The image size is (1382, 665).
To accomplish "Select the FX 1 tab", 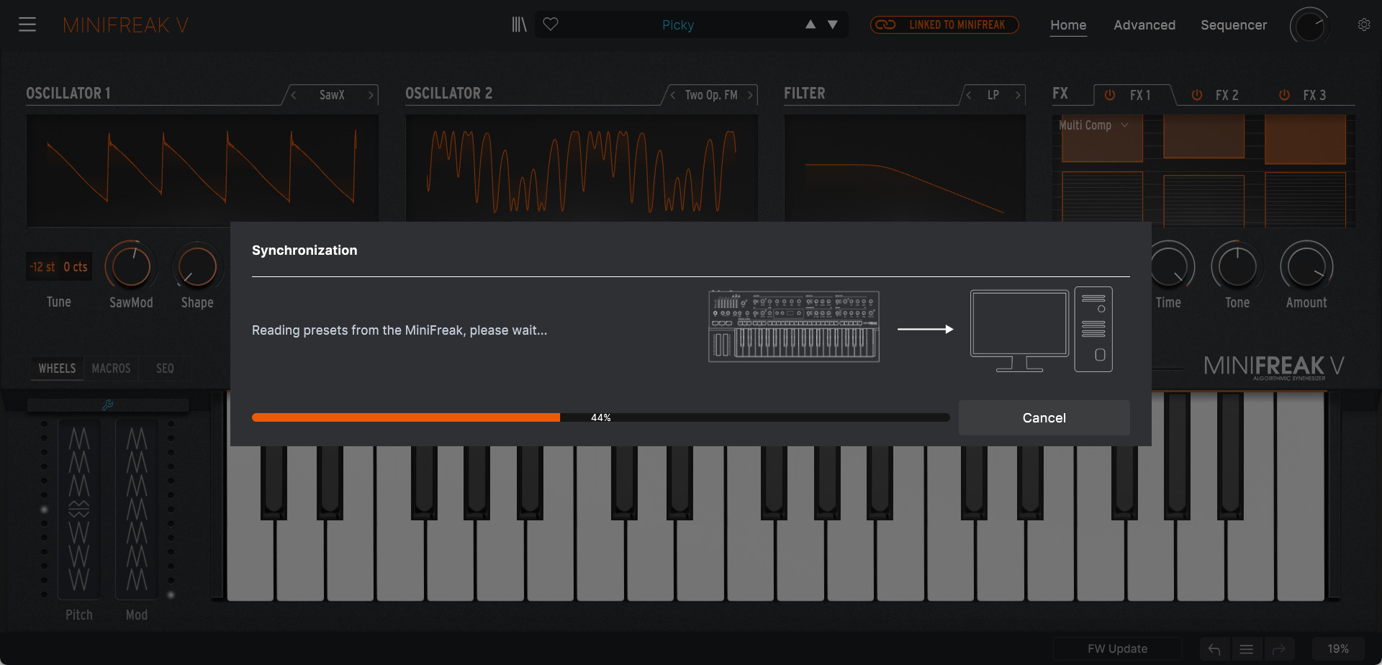I will tap(1140, 95).
